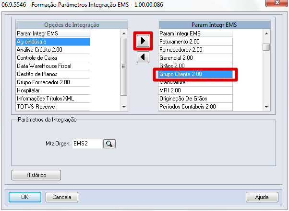This screenshot has height=211, width=289.
Task: Select Gerencial 2.00 in right list
Action: 195,58
